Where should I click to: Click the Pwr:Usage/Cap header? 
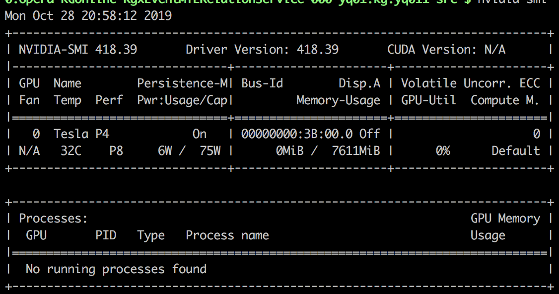tap(182, 100)
